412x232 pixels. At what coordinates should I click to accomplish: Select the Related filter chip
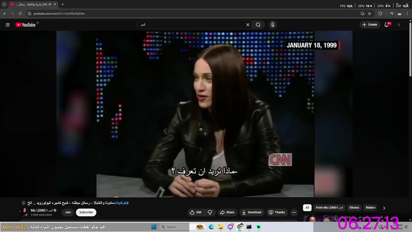[371, 208]
